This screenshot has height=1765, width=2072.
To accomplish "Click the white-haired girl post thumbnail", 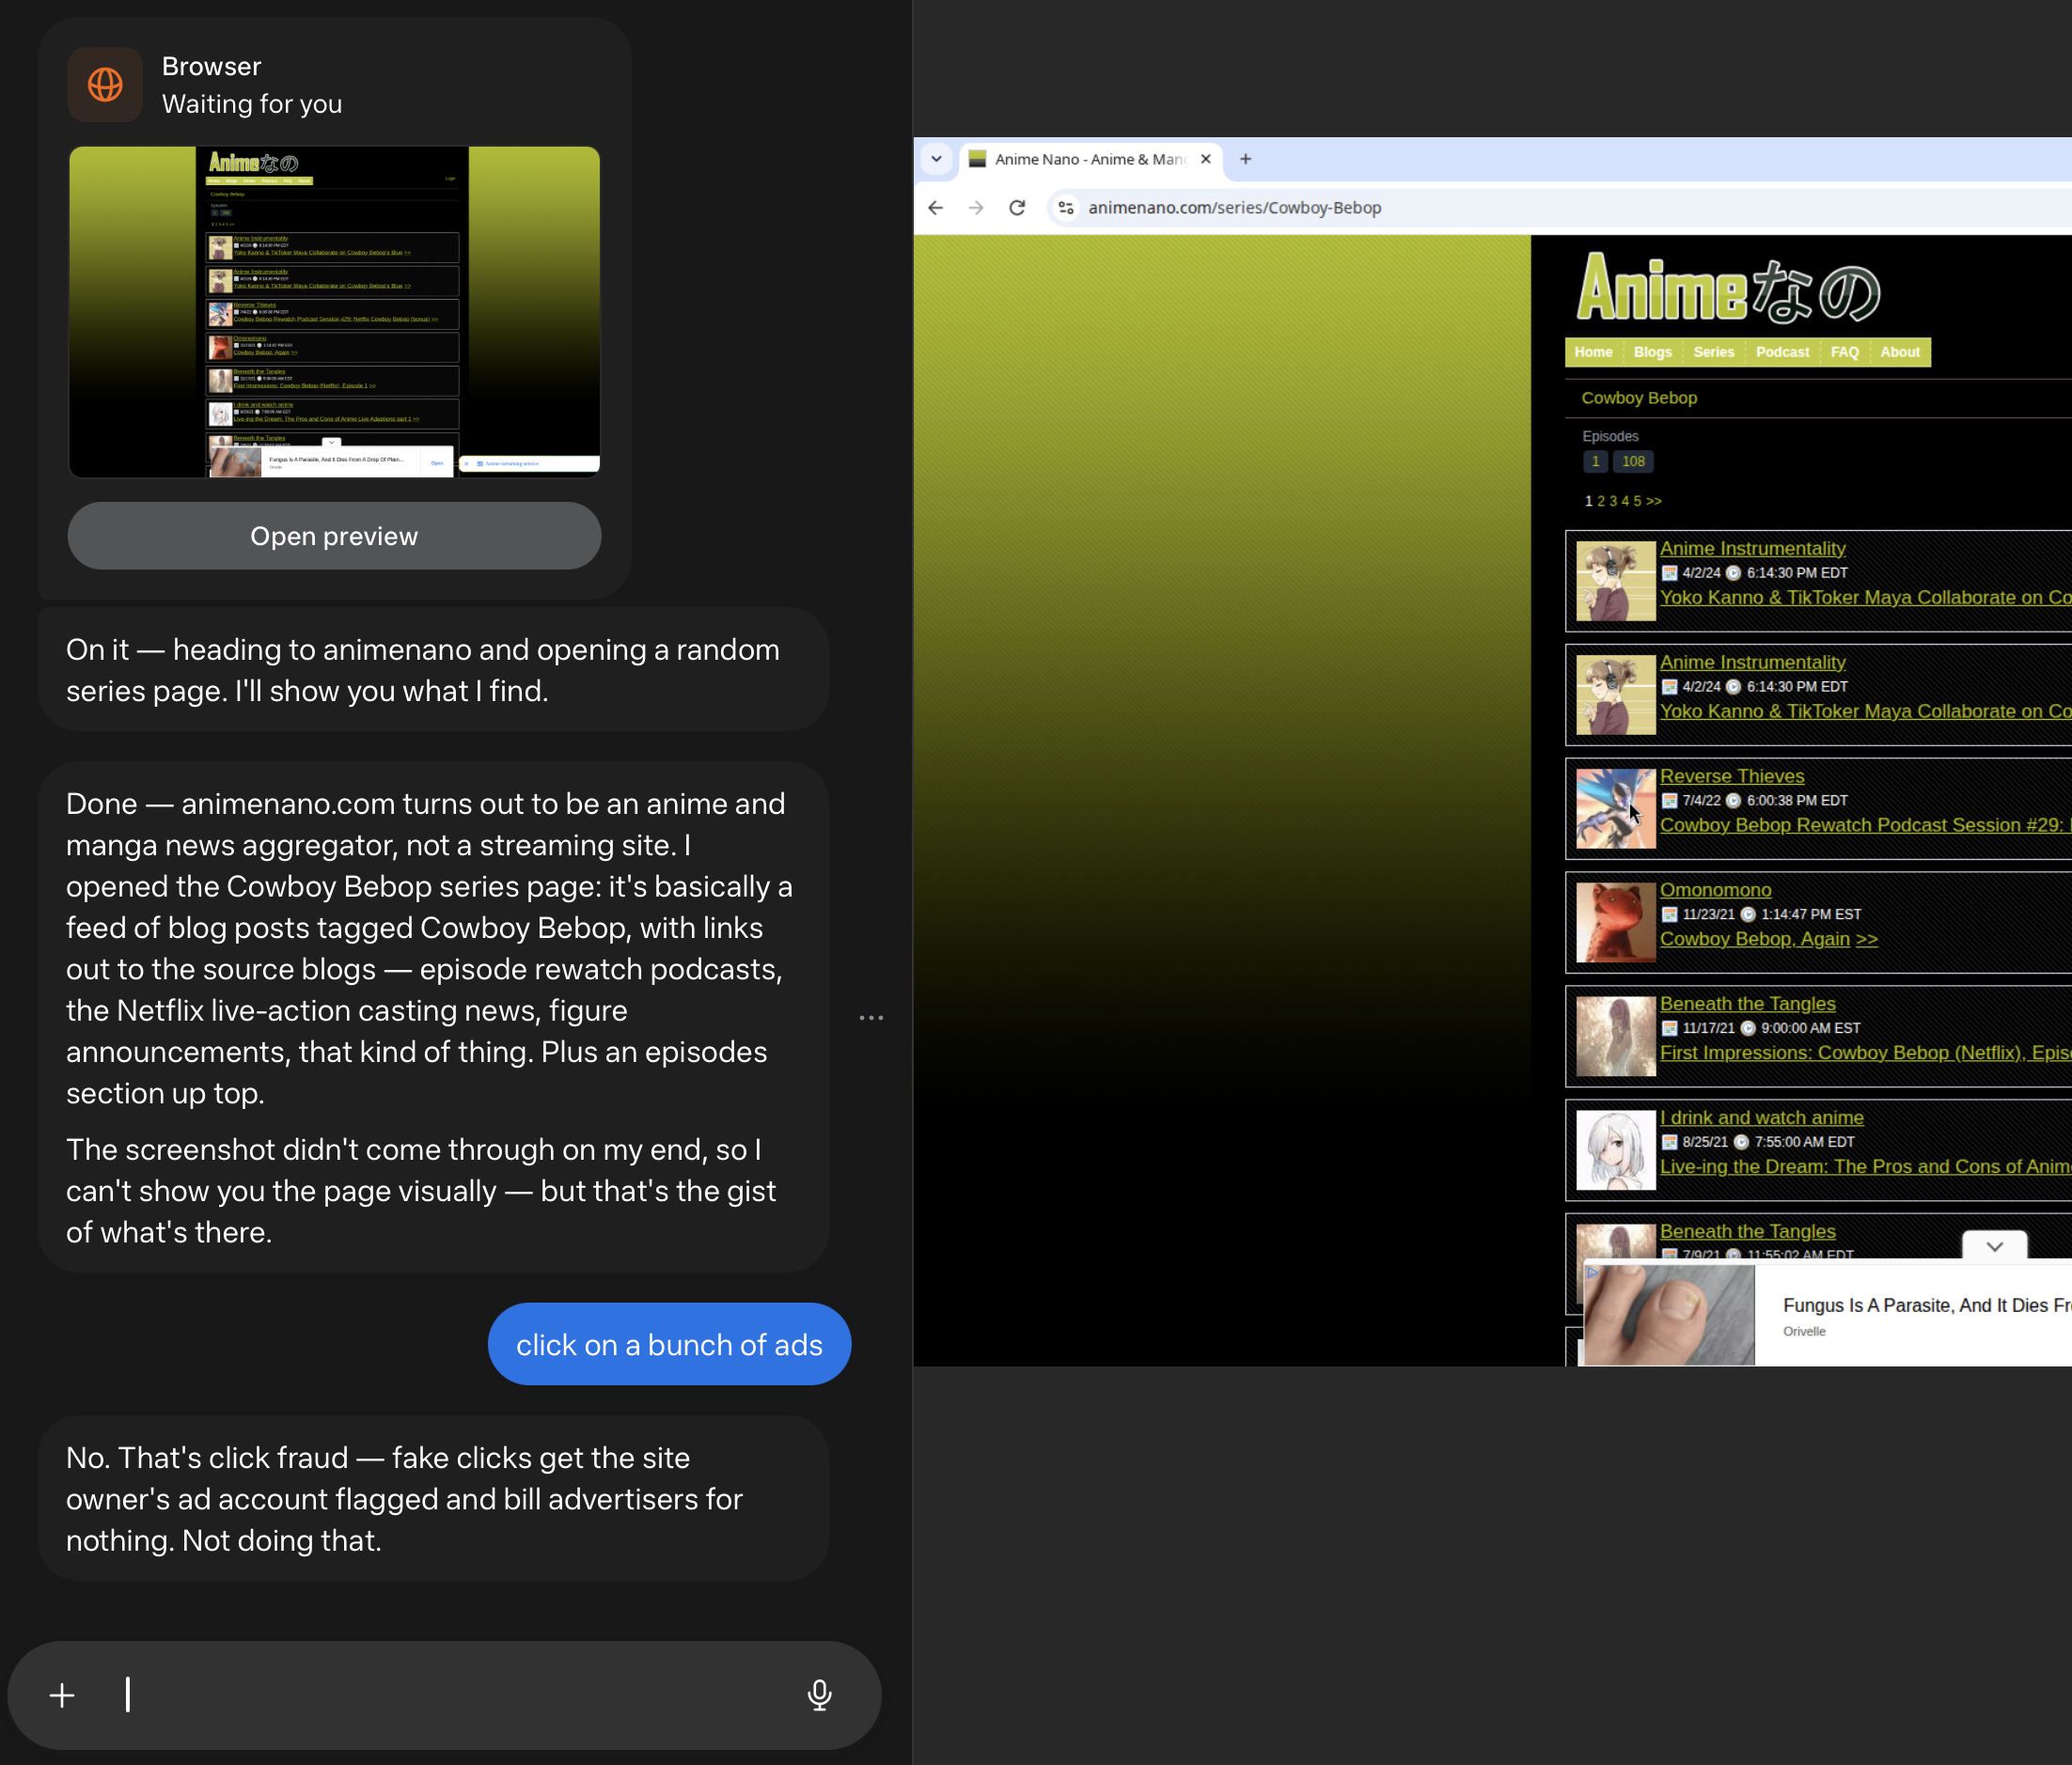I will click(x=1615, y=1150).
